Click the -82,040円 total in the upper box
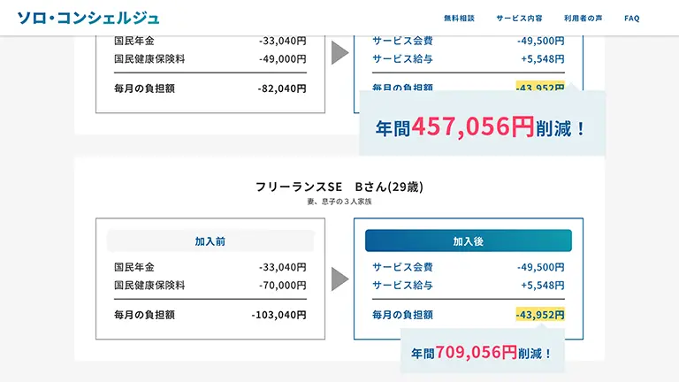Image resolution: width=679 pixels, height=382 pixels. point(282,88)
